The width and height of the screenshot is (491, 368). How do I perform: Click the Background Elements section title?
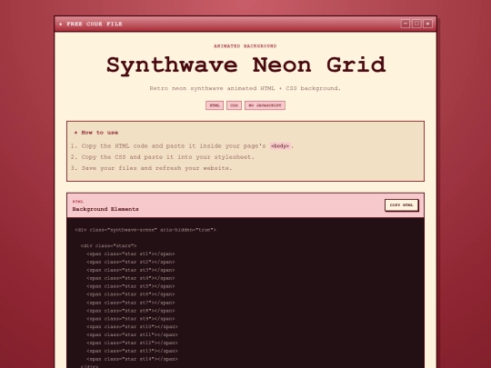point(105,209)
